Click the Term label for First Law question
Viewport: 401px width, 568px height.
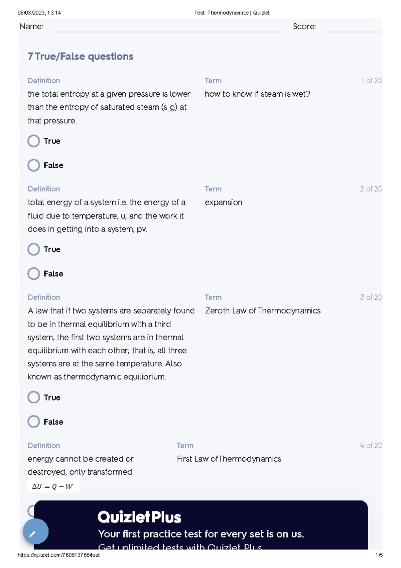click(184, 445)
